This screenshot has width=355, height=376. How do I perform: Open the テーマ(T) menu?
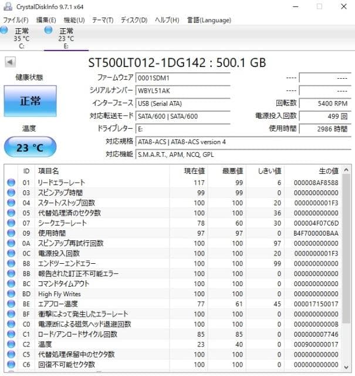coord(103,20)
